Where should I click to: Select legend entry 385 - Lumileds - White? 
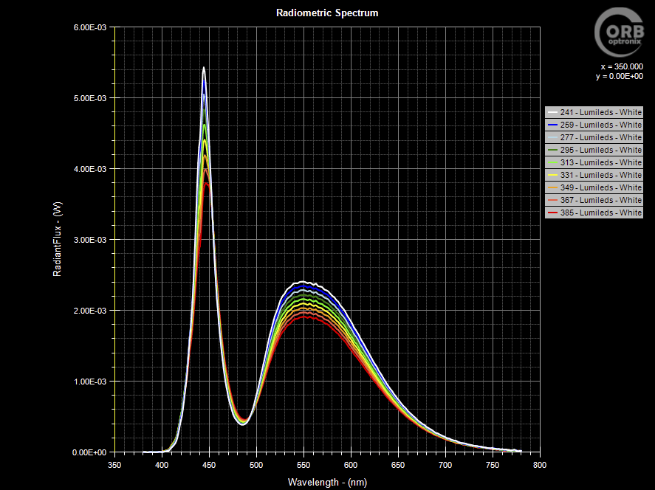594,213
